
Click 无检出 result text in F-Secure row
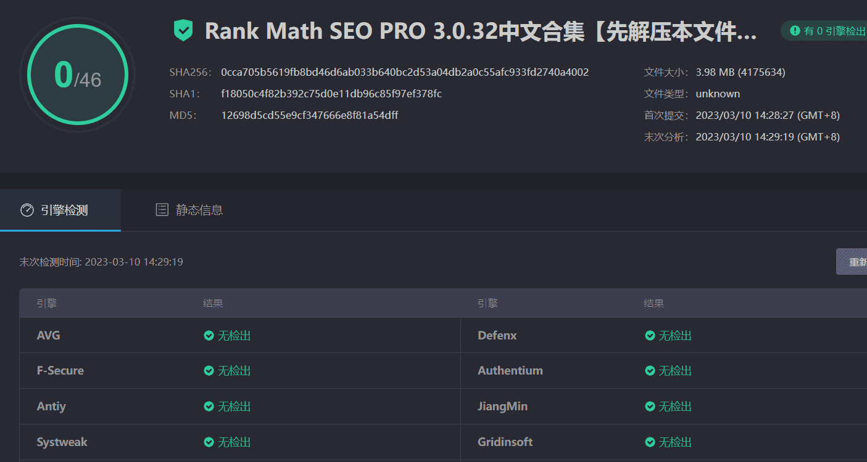234,371
